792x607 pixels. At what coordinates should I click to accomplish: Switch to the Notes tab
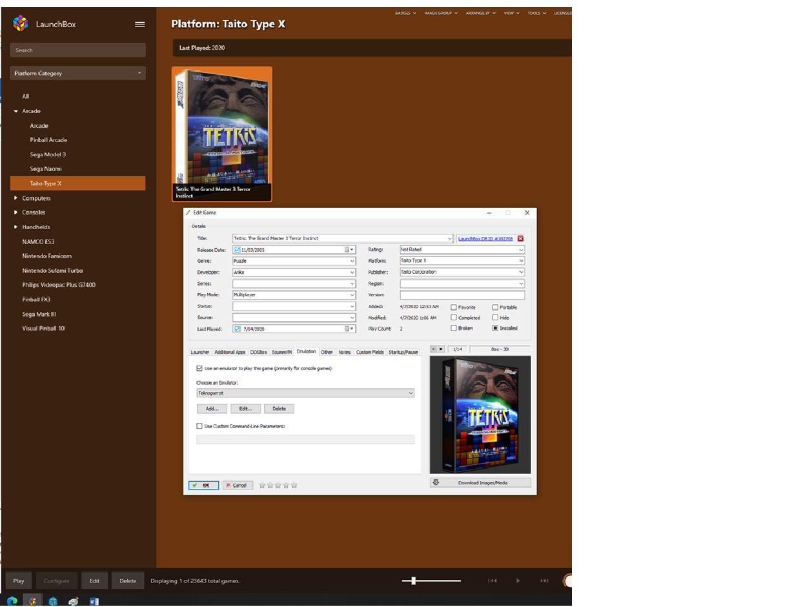[345, 352]
